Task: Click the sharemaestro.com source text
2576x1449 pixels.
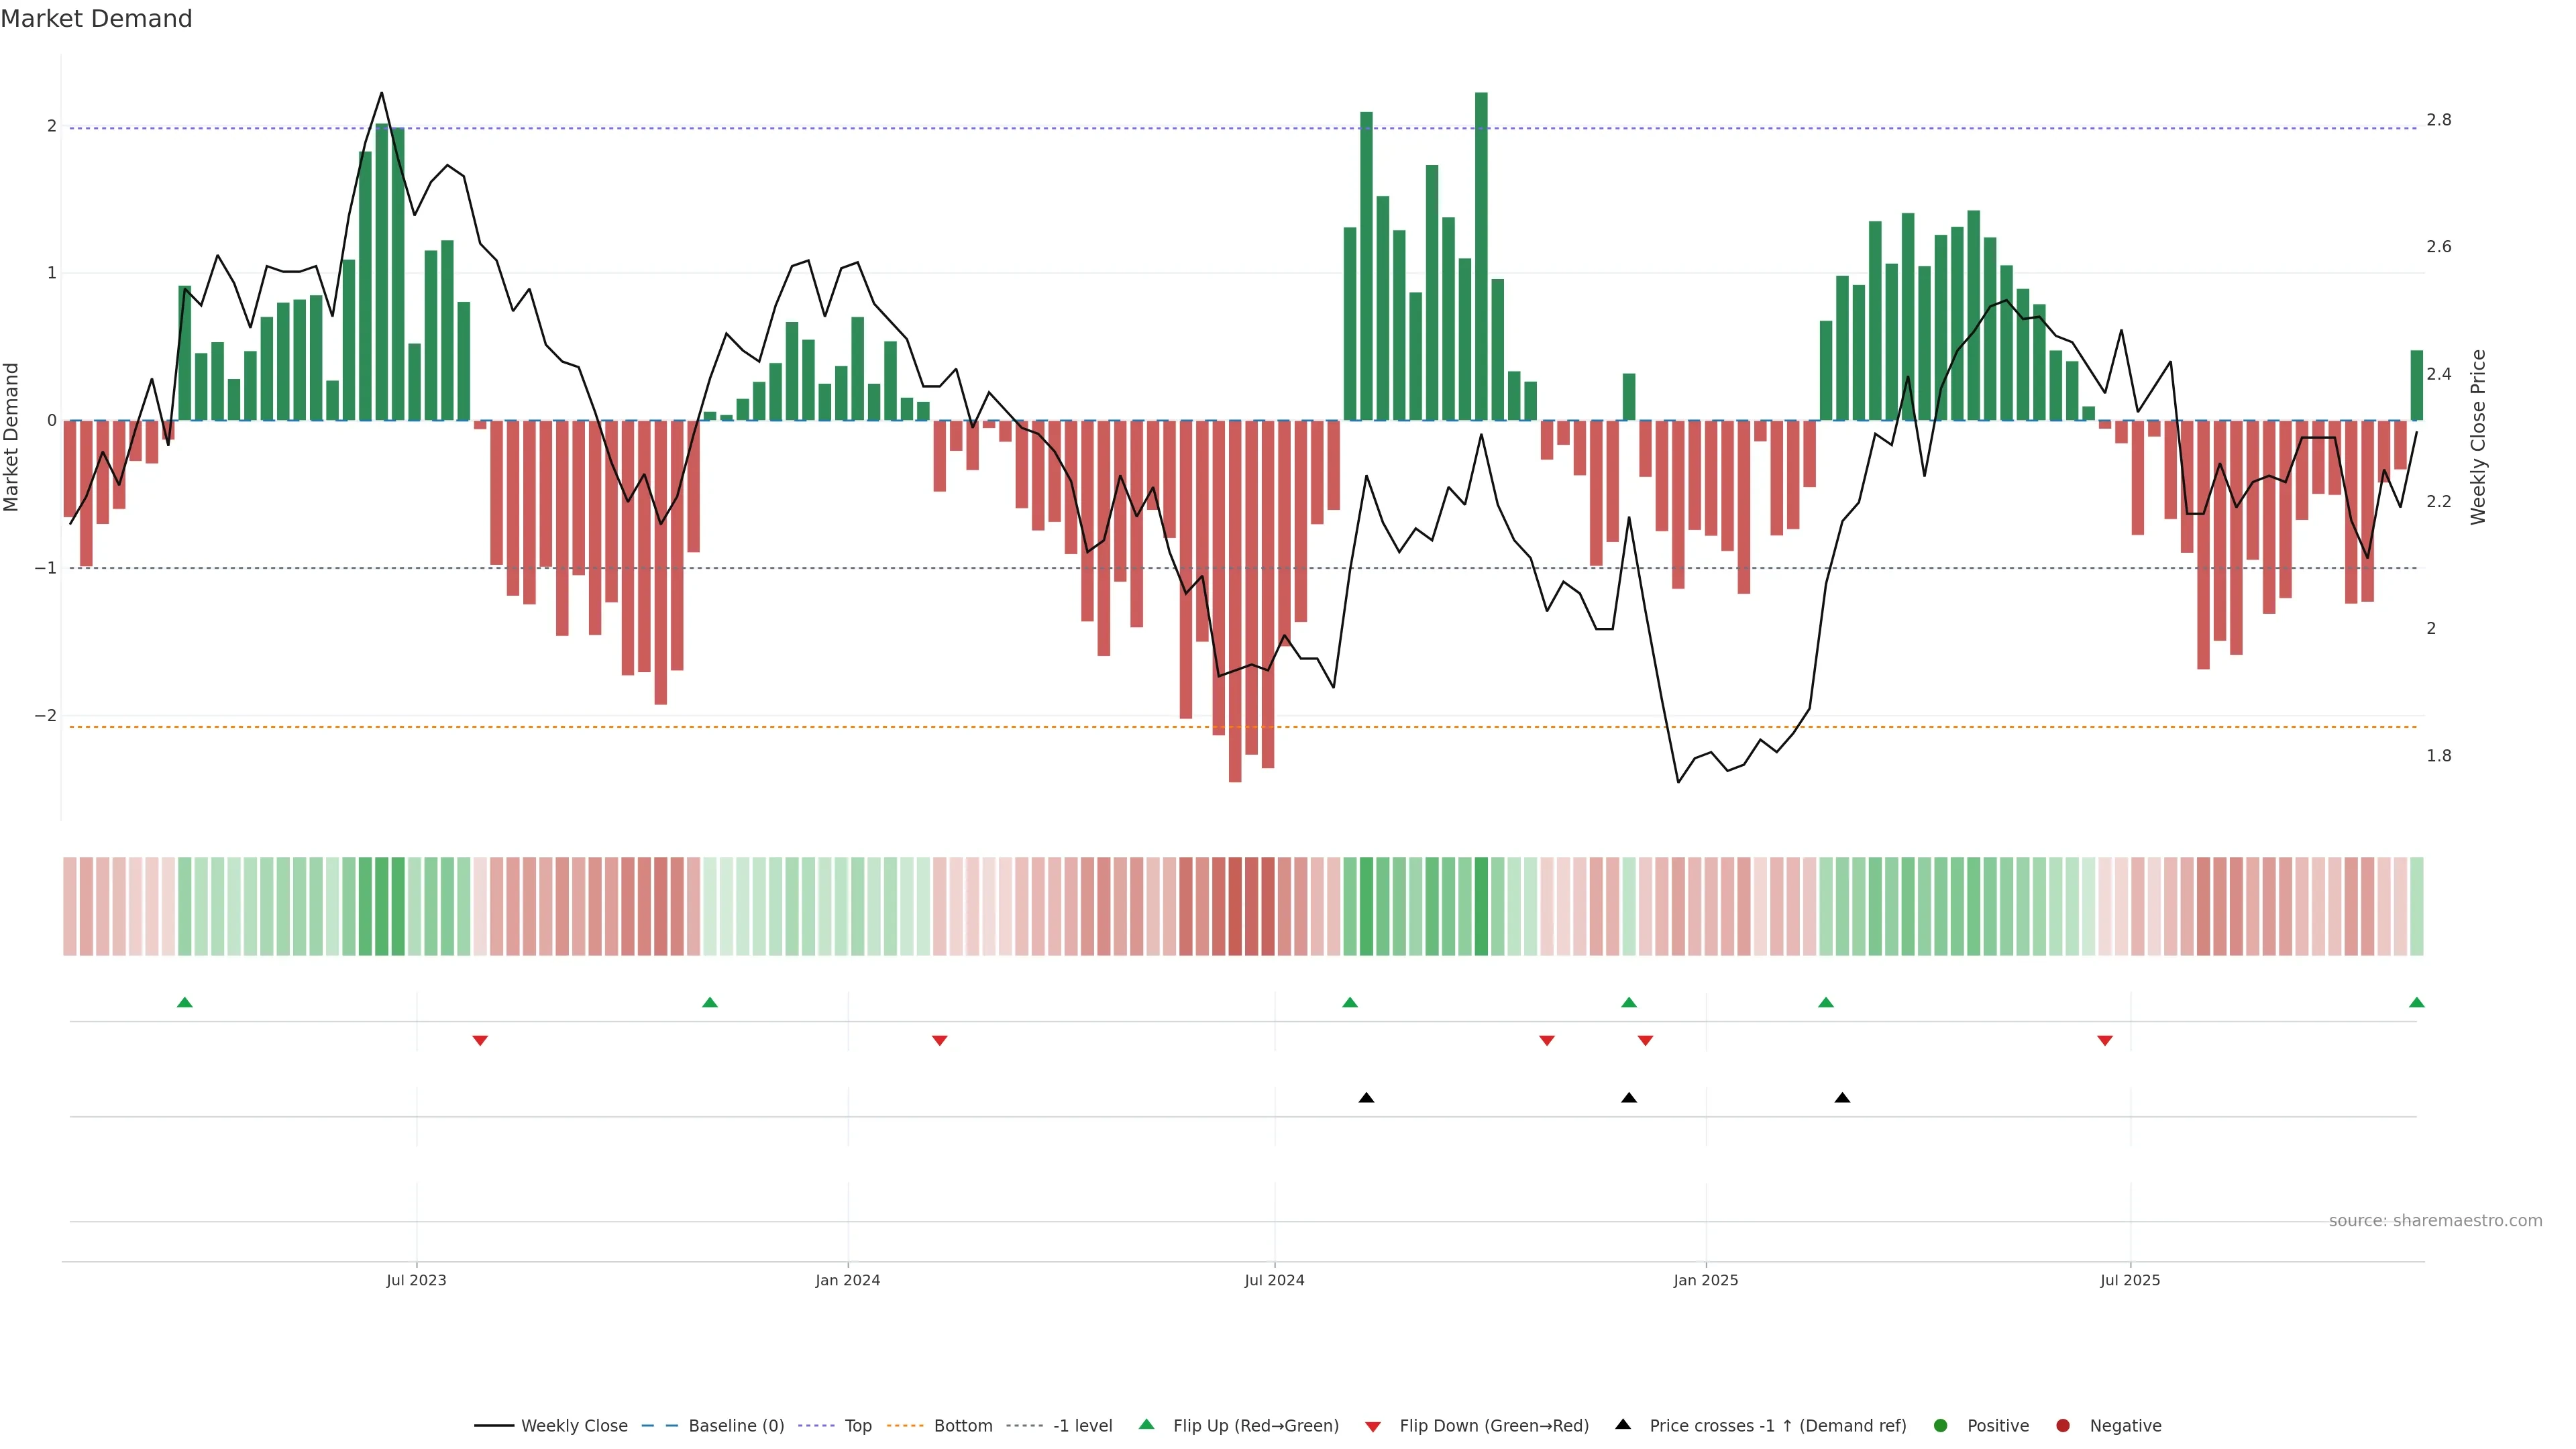Action: tap(2435, 1221)
